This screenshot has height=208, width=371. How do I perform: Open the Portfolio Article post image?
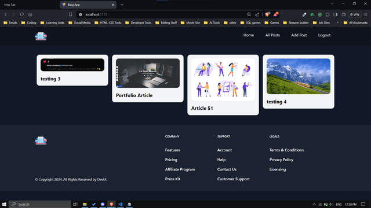coord(148,73)
